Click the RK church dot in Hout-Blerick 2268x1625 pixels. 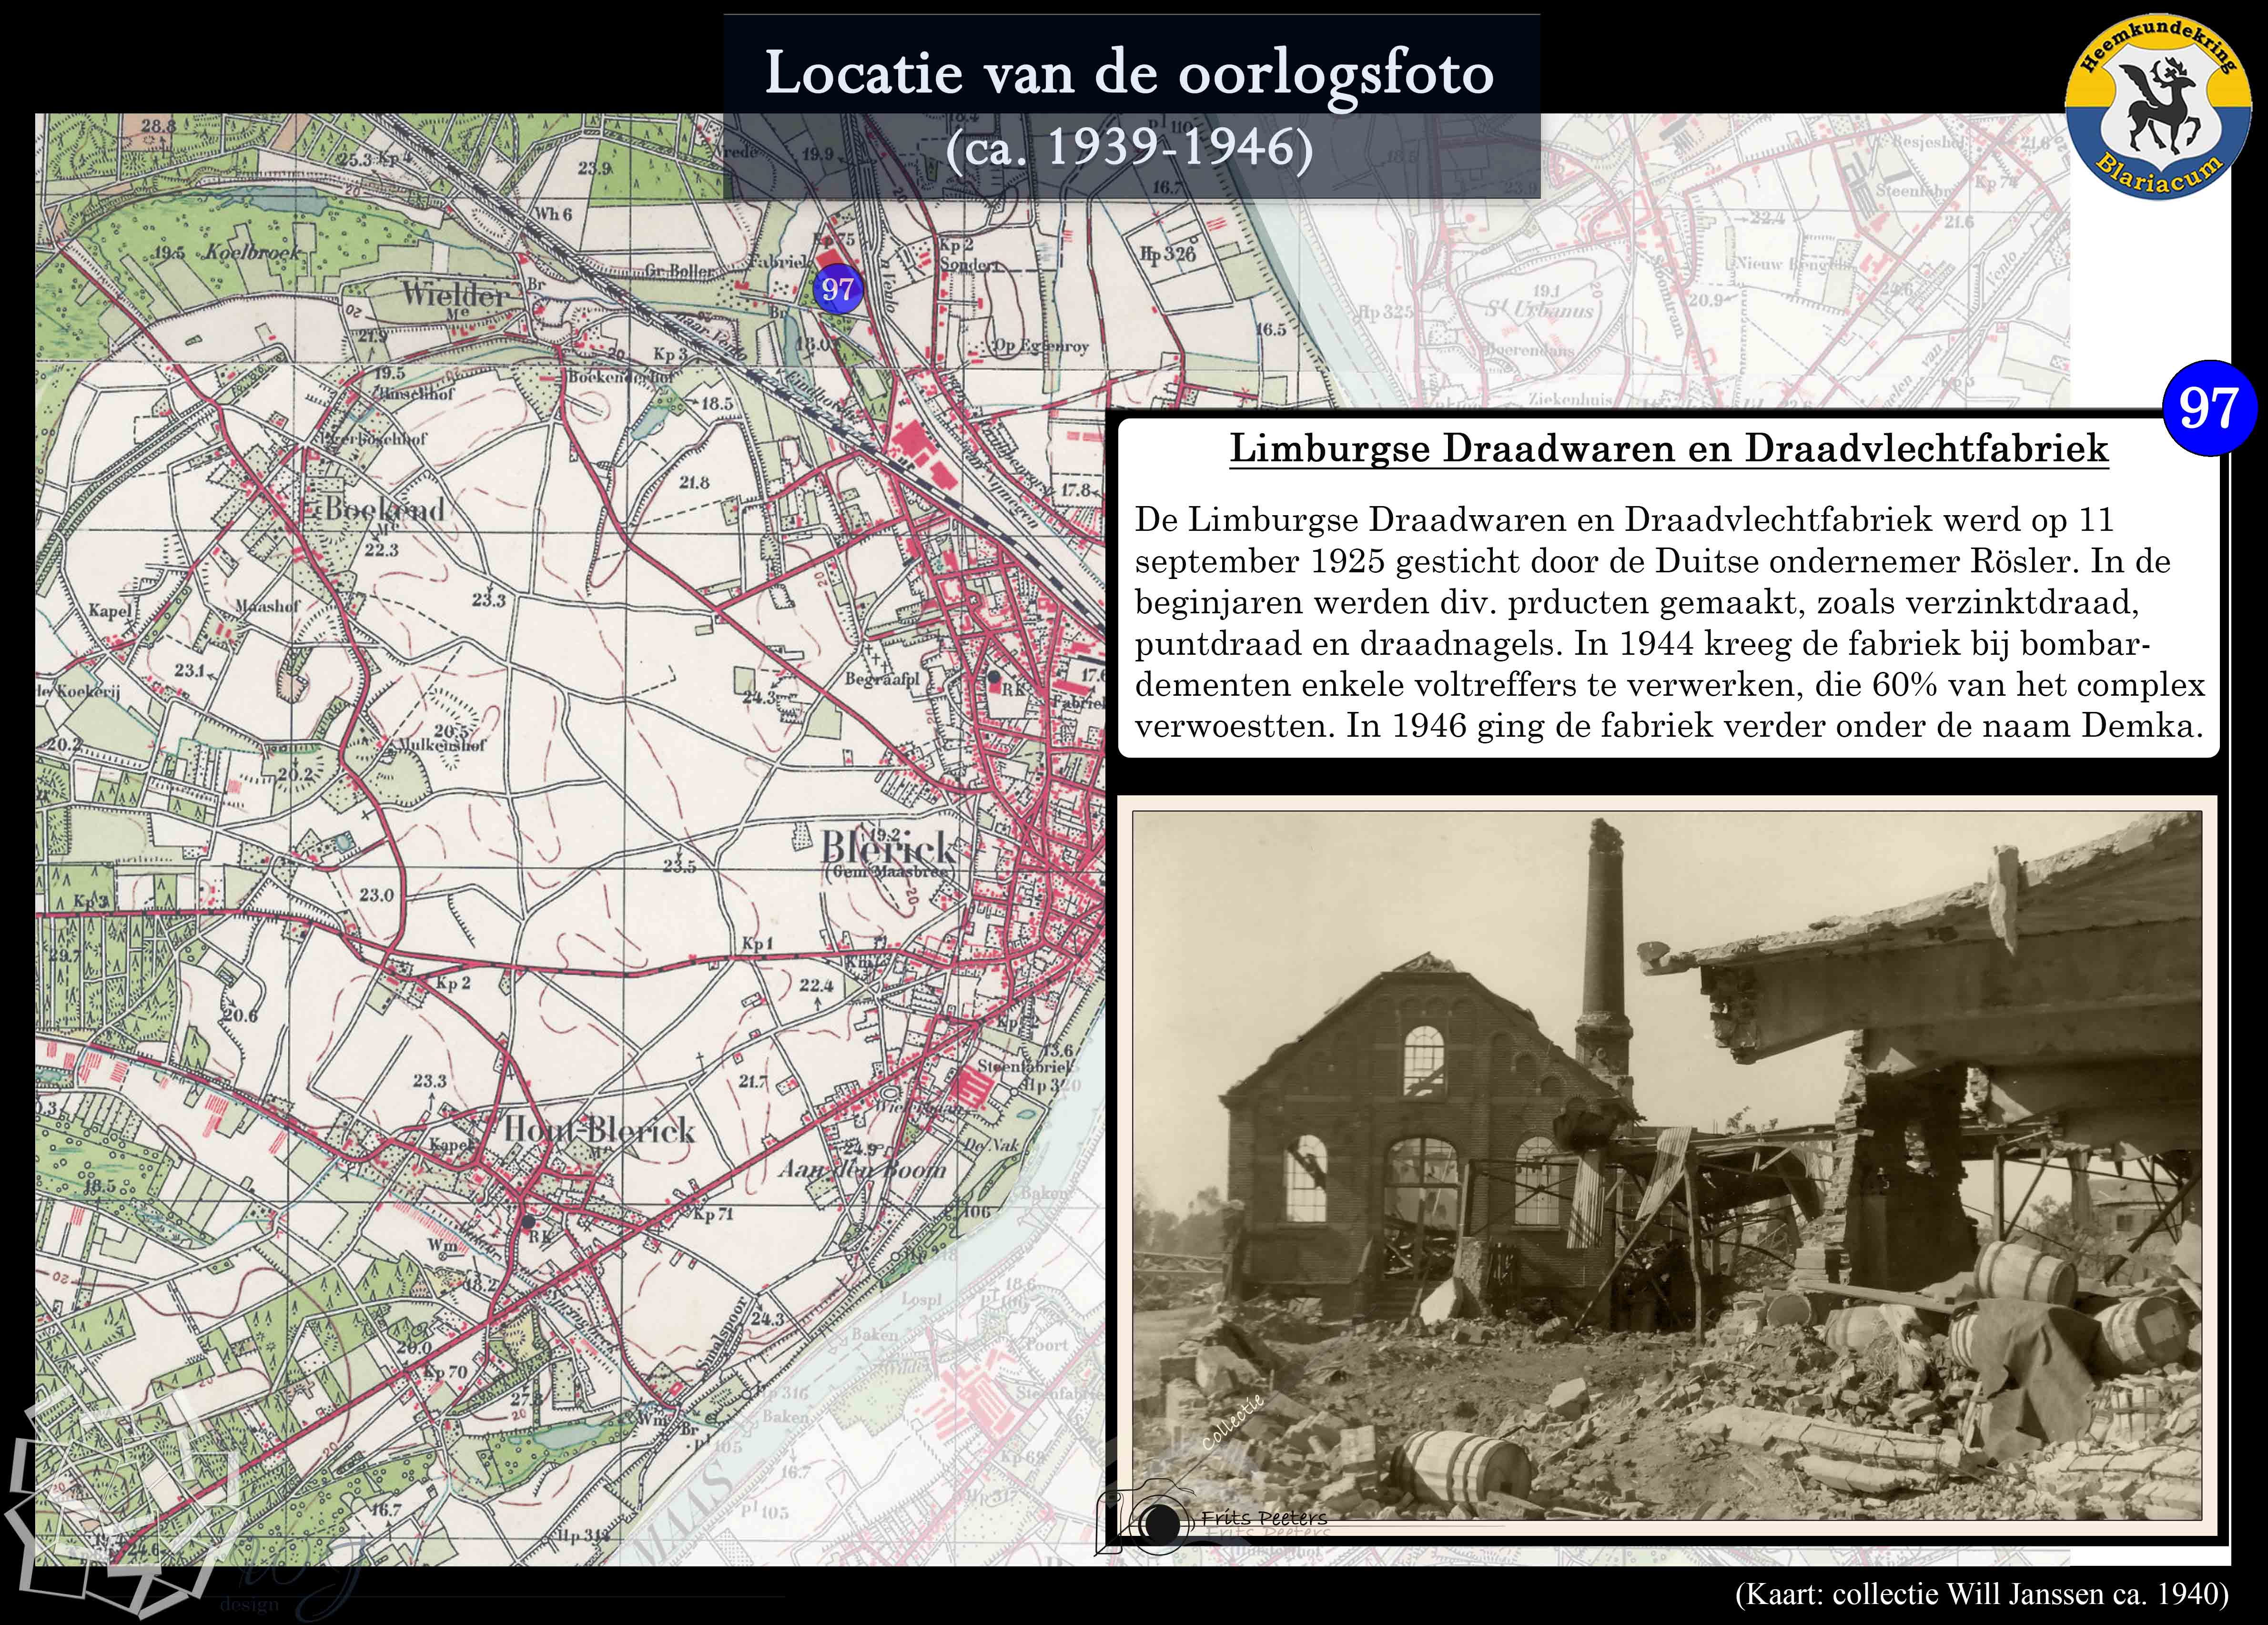(528, 1222)
